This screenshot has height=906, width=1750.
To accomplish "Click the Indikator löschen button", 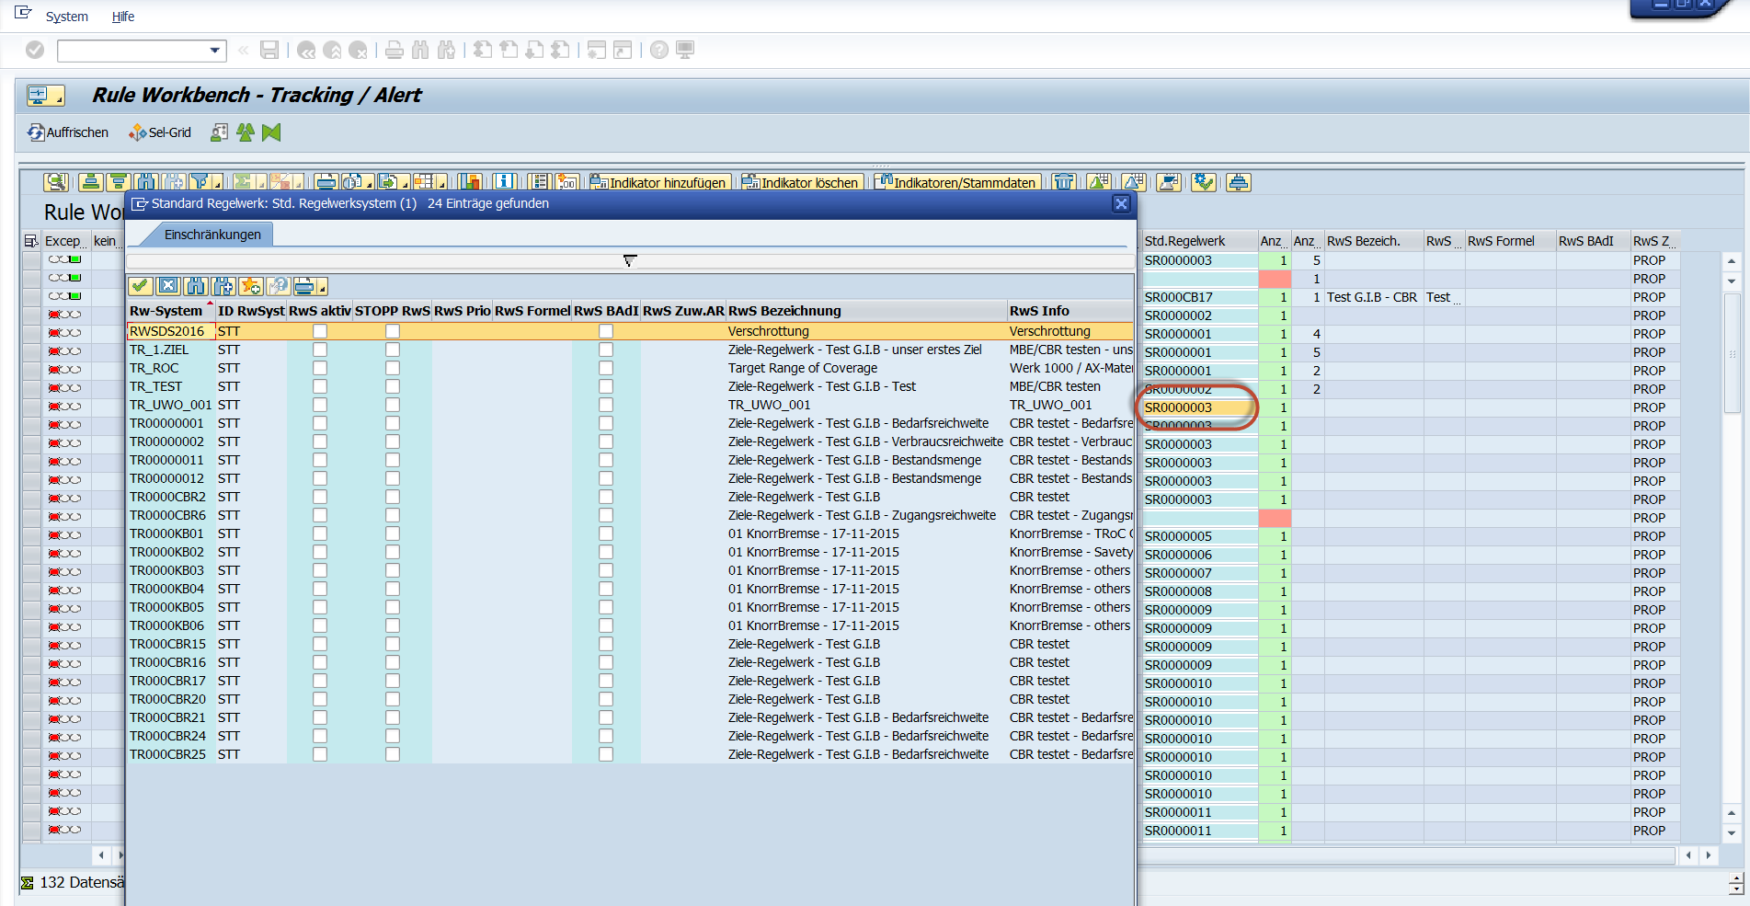I will pyautogui.click(x=801, y=182).
